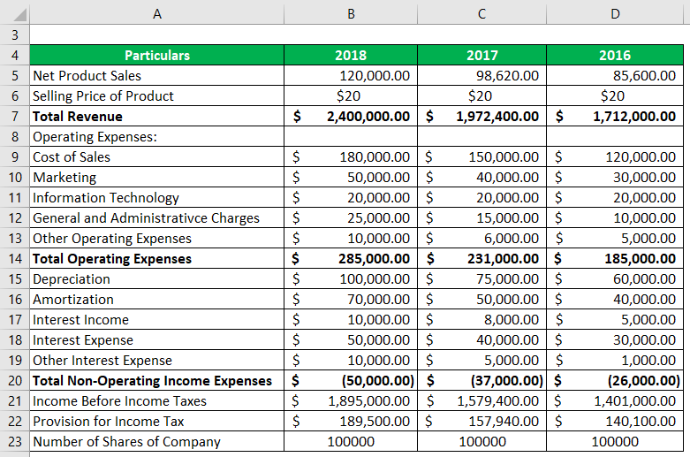Select the Information Technology label
This screenshot has width=690, height=457.
click(156, 198)
